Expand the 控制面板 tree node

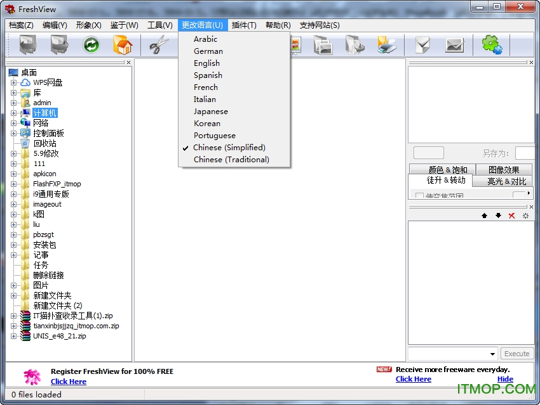[13, 133]
